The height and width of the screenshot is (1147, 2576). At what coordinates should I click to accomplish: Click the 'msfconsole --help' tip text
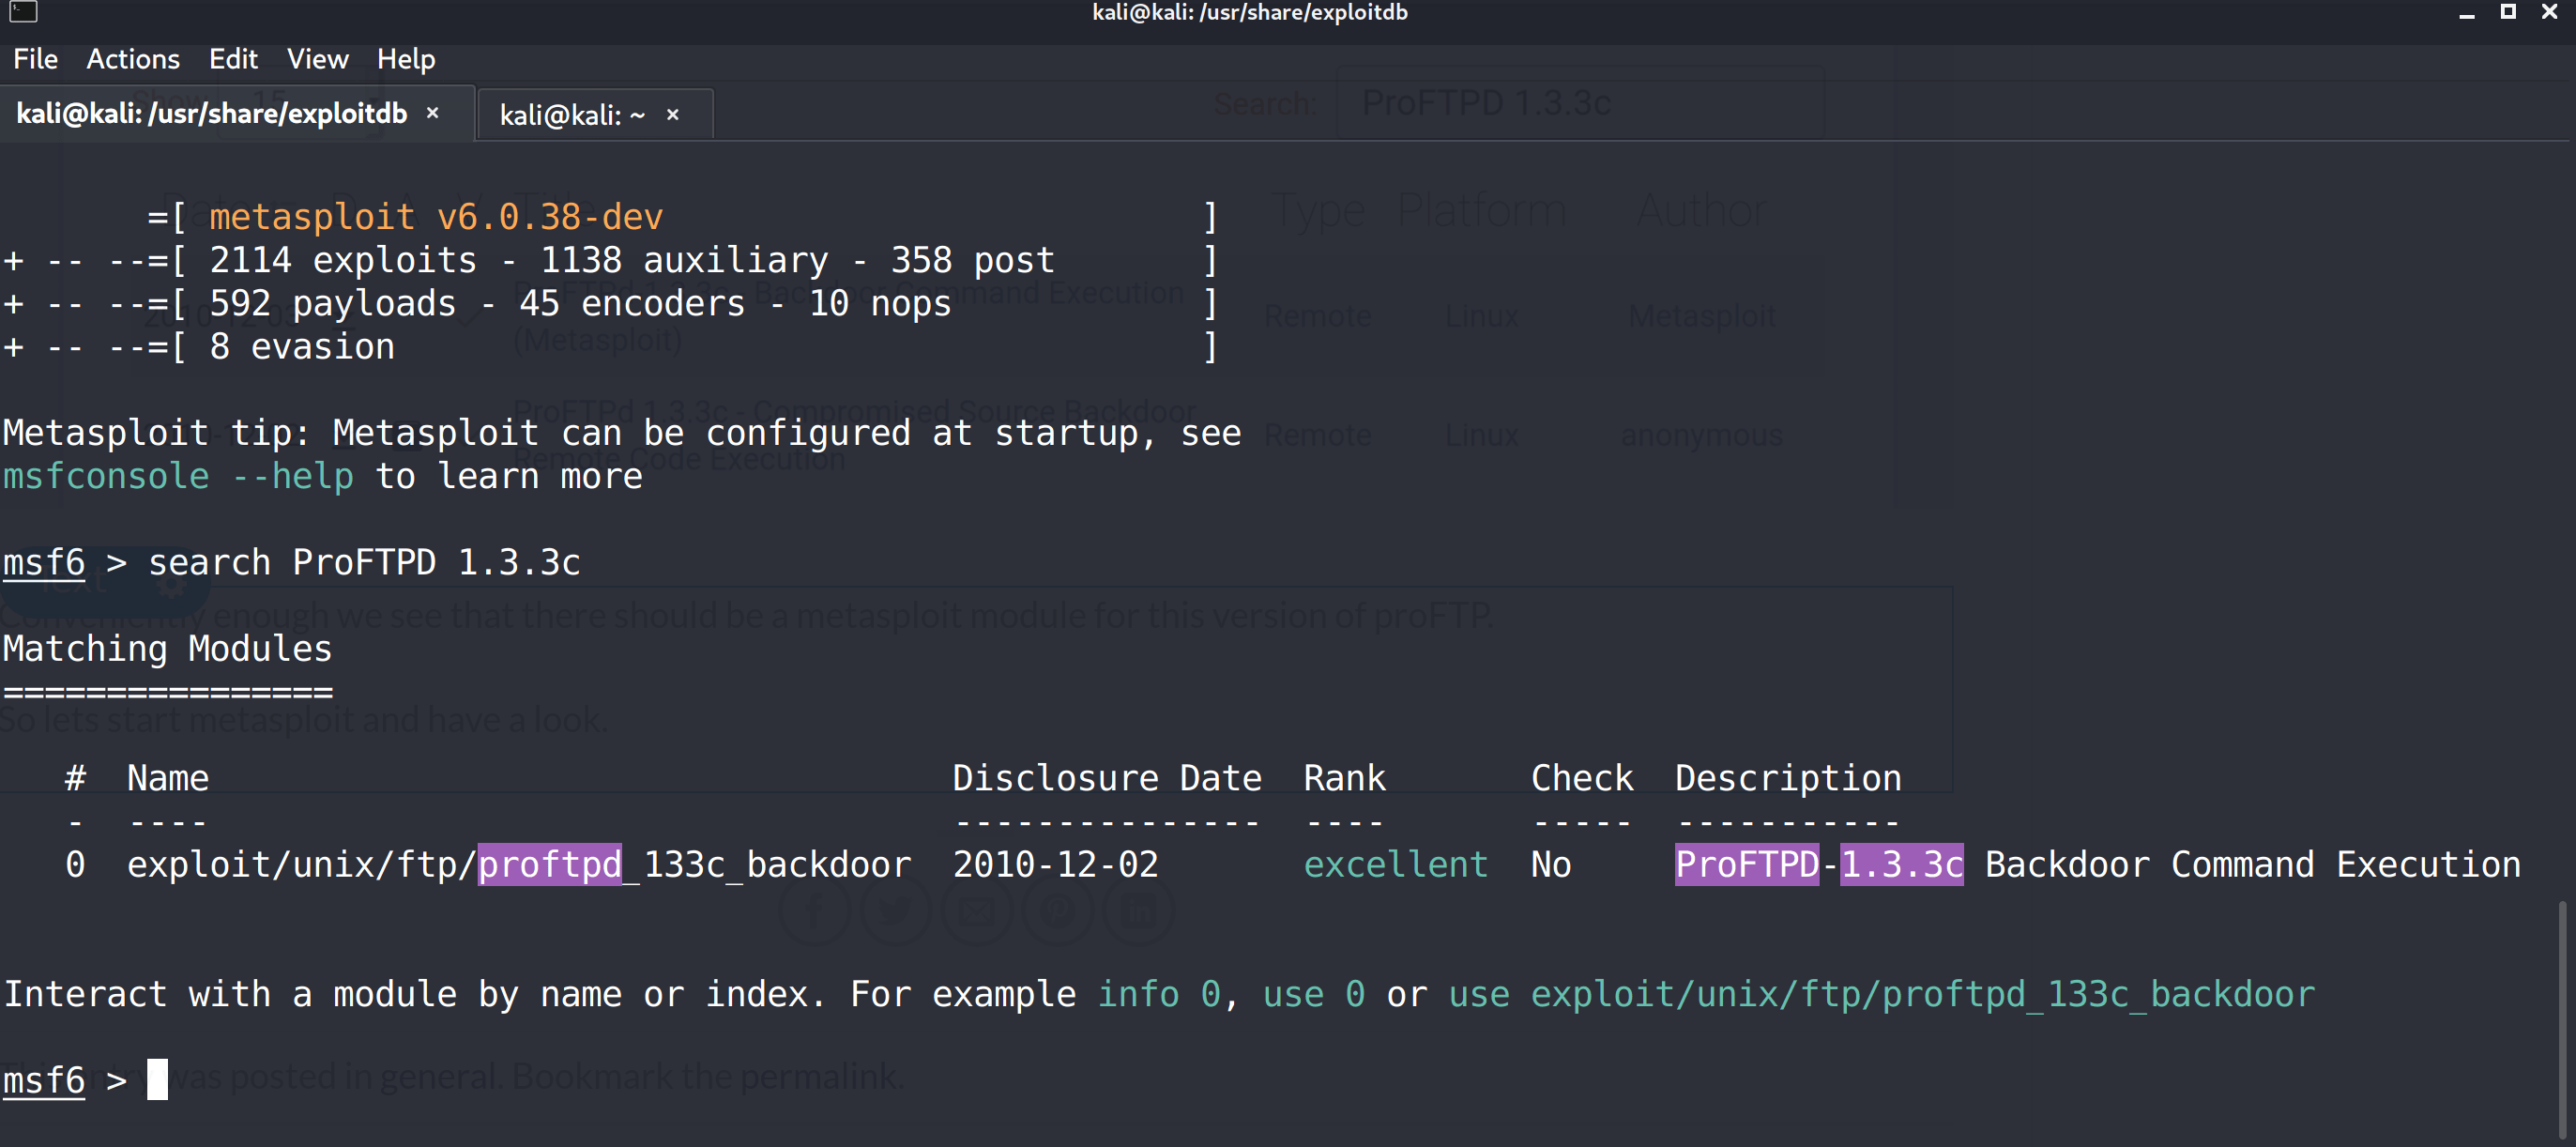pos(178,476)
